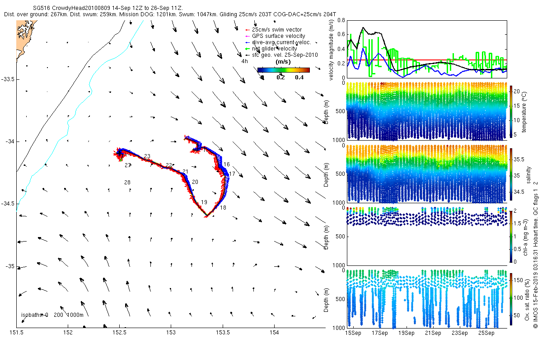
Task: Click longitude tick label 154
Action: point(274,333)
